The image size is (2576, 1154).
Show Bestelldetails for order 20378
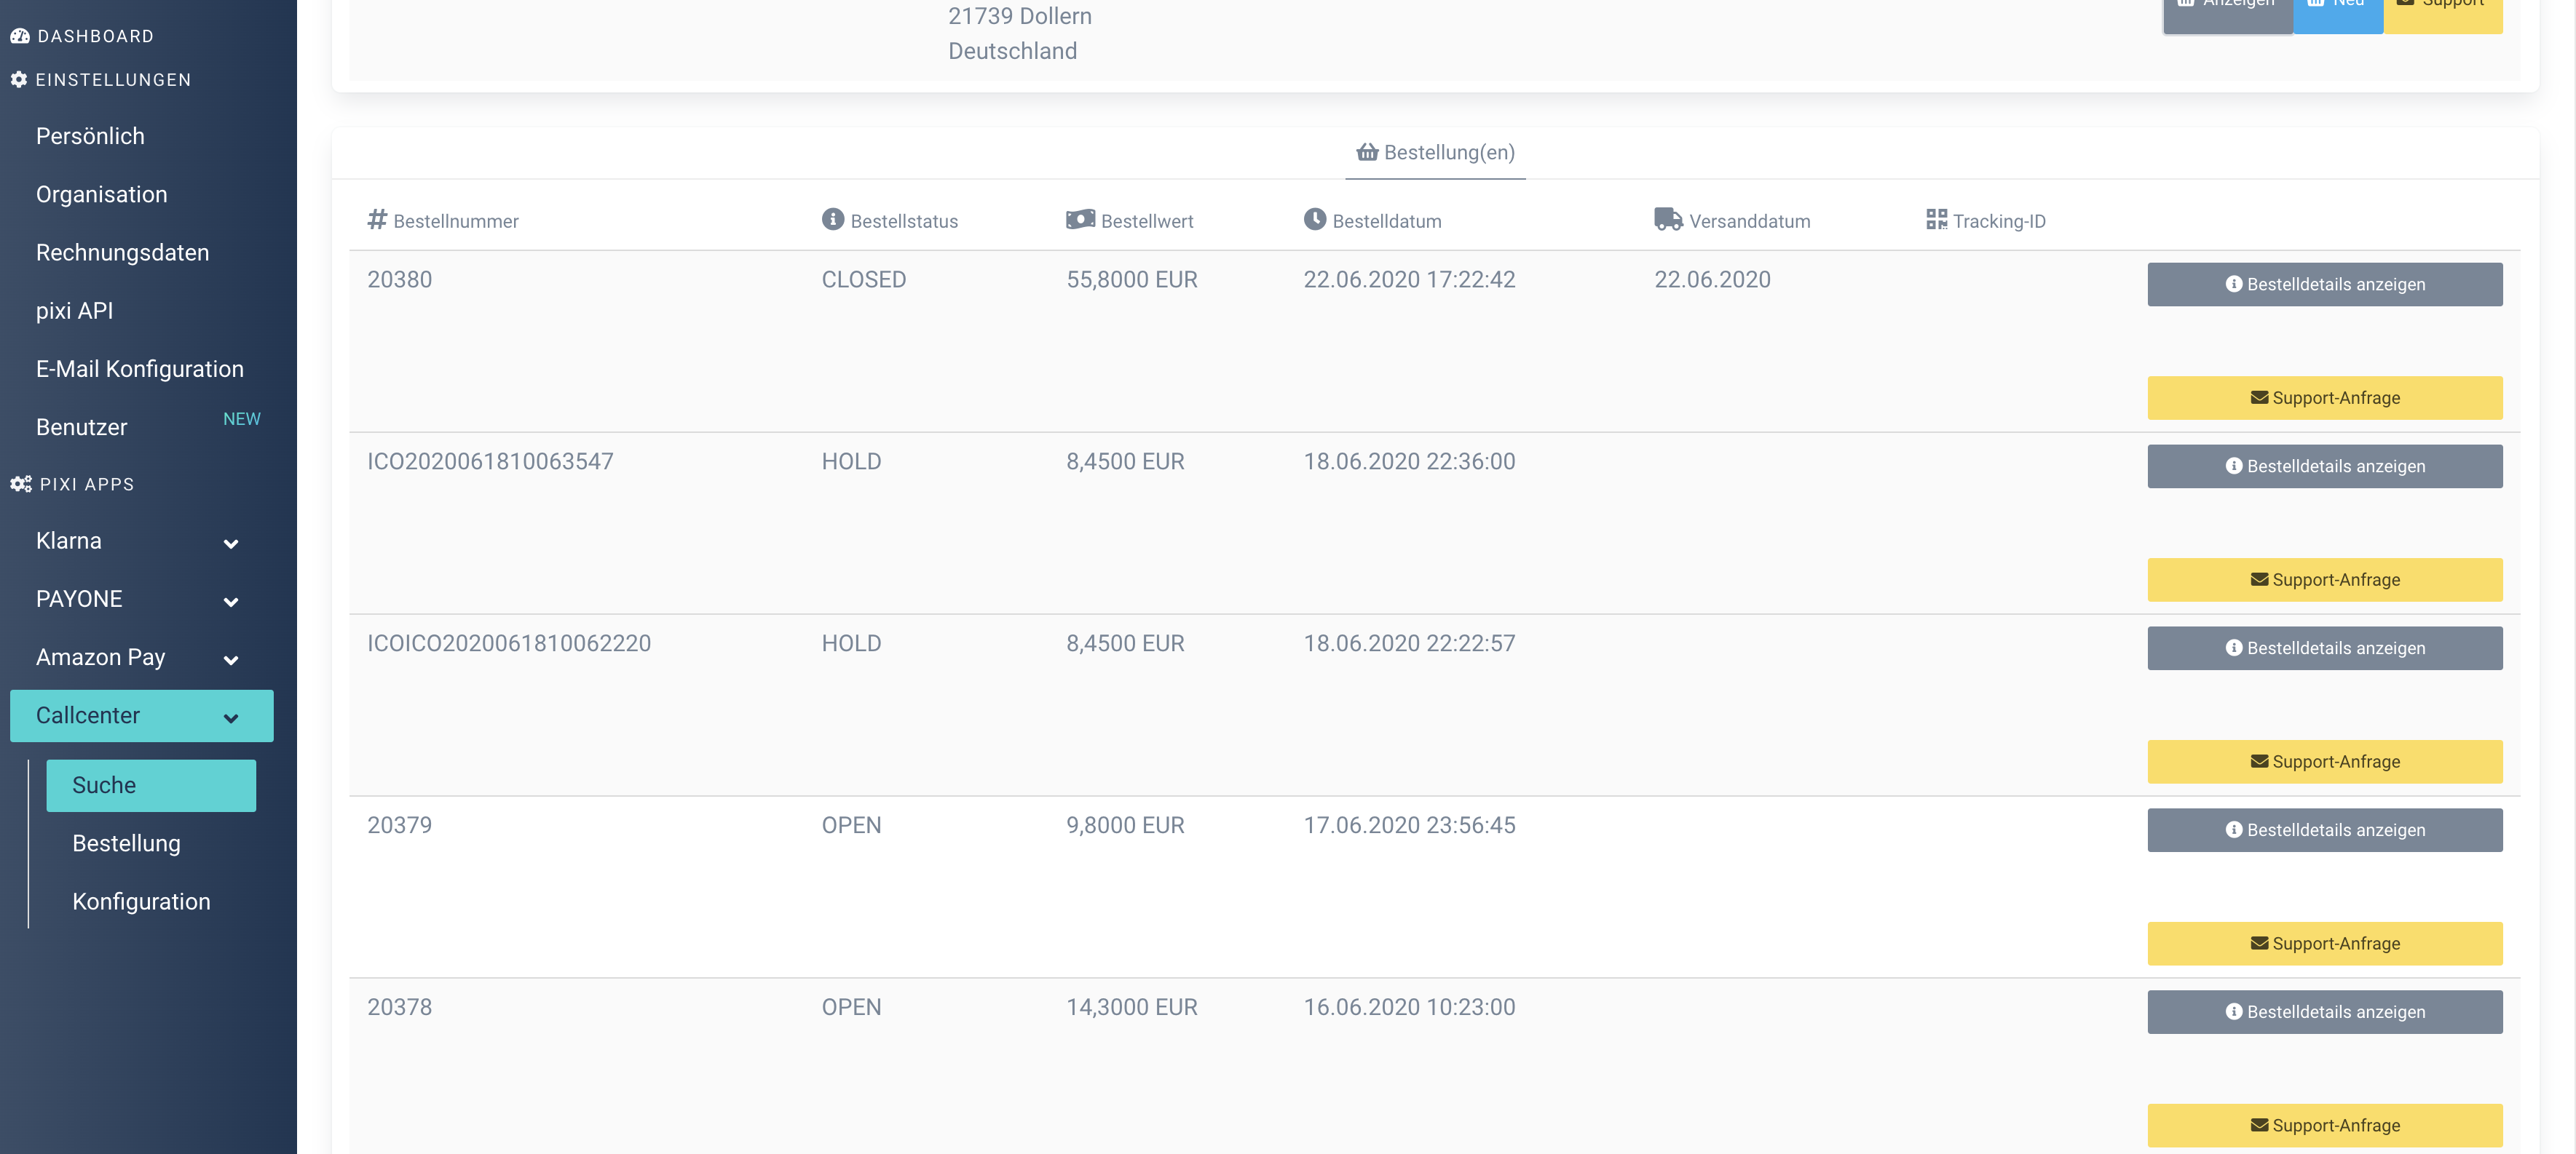pyautogui.click(x=2325, y=1011)
